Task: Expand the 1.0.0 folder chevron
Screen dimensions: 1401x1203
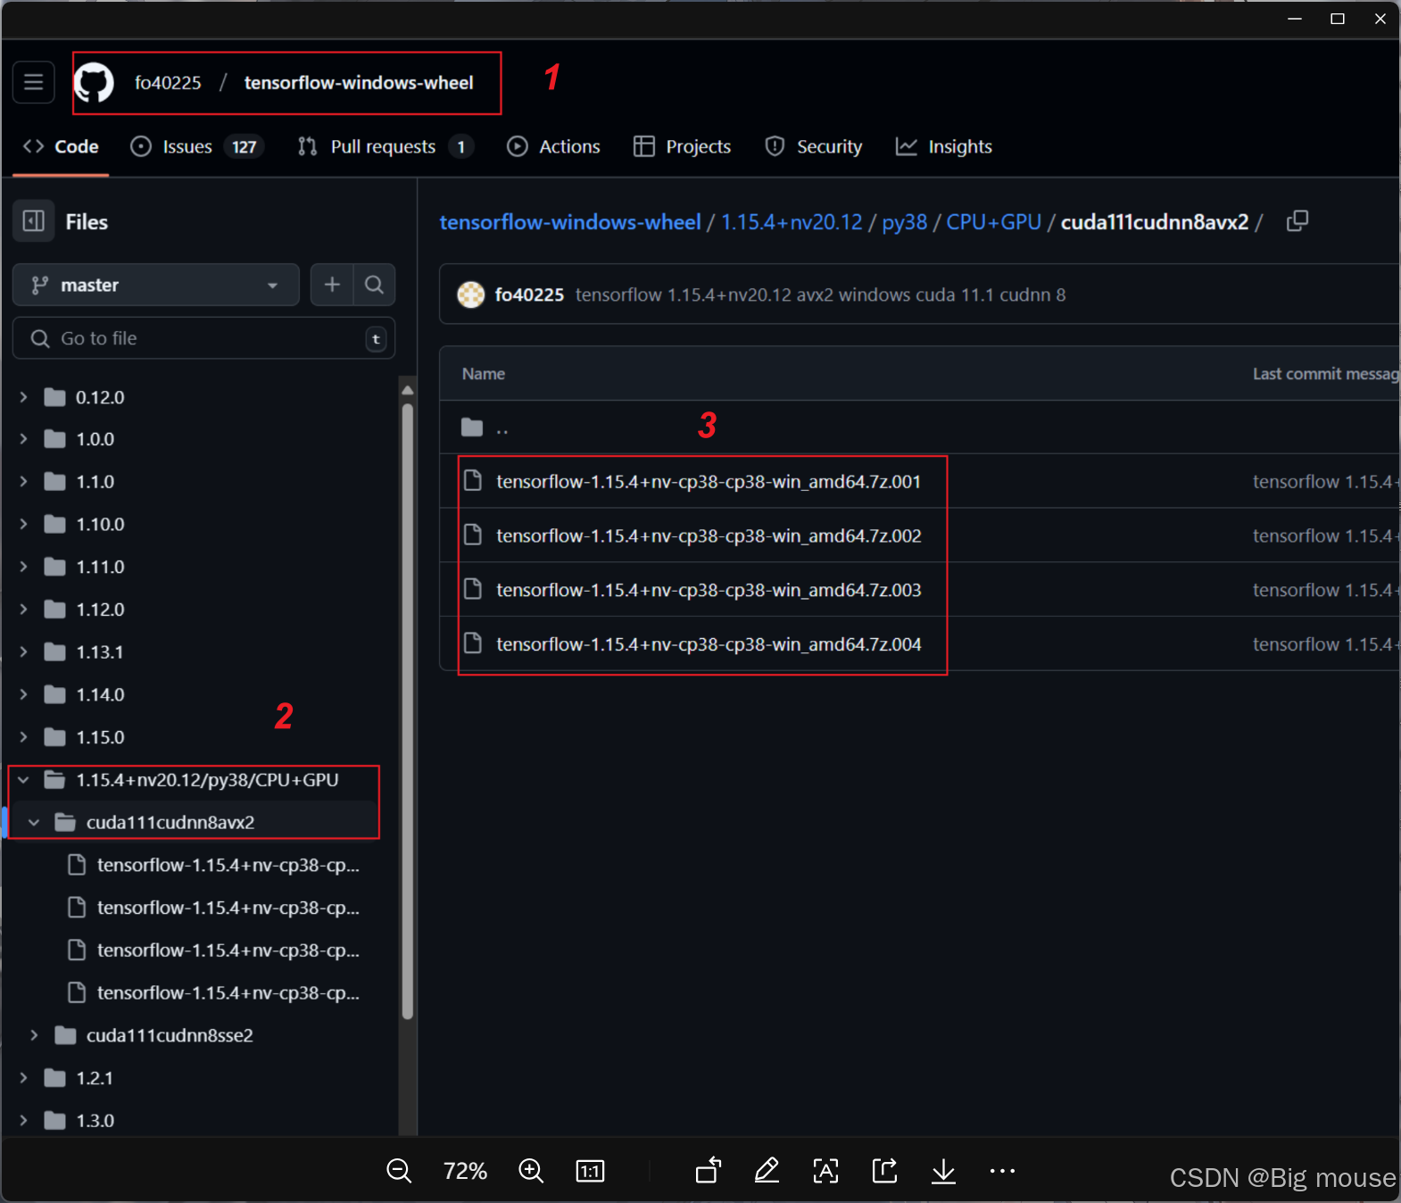Action: click(x=24, y=439)
